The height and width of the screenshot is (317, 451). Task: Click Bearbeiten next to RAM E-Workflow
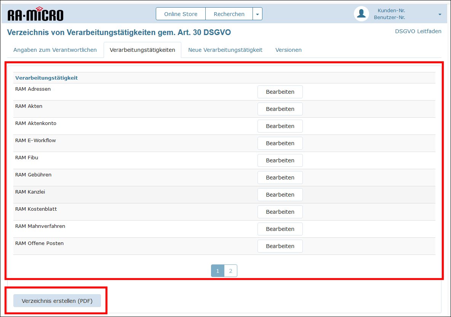(280, 143)
